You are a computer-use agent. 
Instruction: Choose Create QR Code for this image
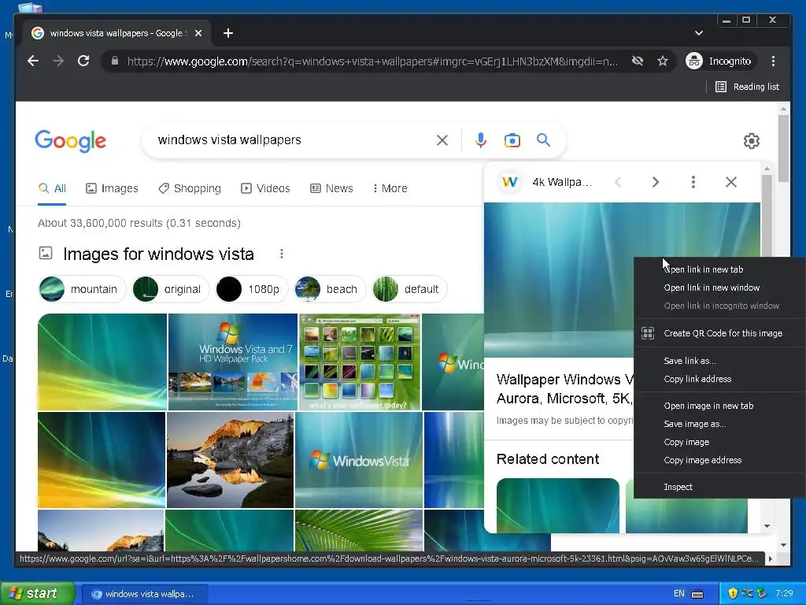click(x=719, y=333)
